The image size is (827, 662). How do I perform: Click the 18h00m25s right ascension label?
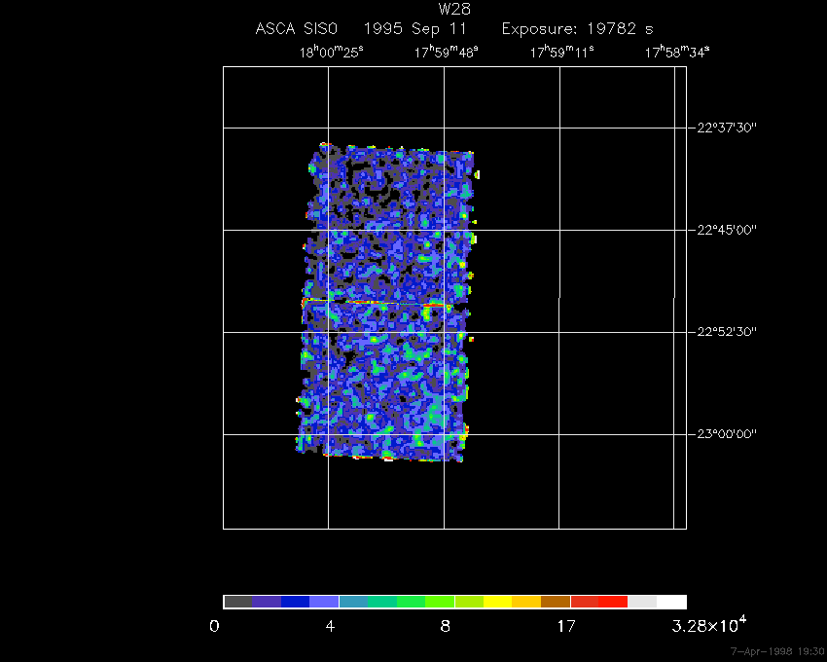pos(331,52)
